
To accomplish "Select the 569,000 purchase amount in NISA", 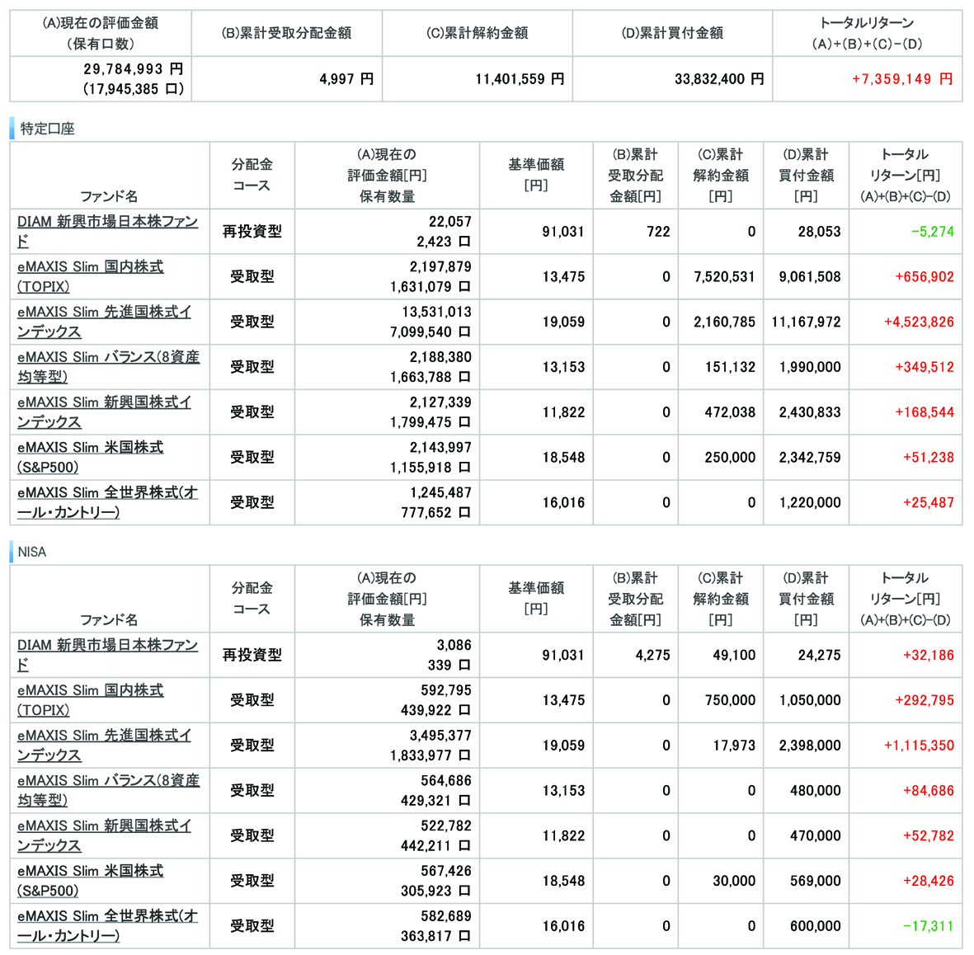I will tap(816, 881).
